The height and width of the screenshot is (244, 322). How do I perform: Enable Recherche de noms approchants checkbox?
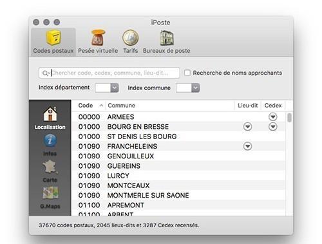pos(187,73)
